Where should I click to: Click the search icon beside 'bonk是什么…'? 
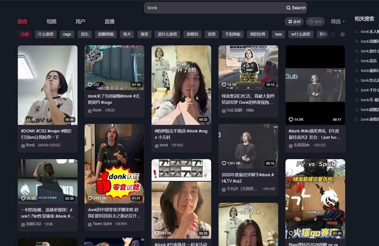point(357,51)
